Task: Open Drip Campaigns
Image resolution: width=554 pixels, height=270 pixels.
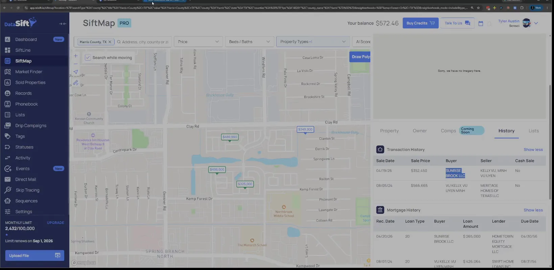Action: click(x=31, y=126)
